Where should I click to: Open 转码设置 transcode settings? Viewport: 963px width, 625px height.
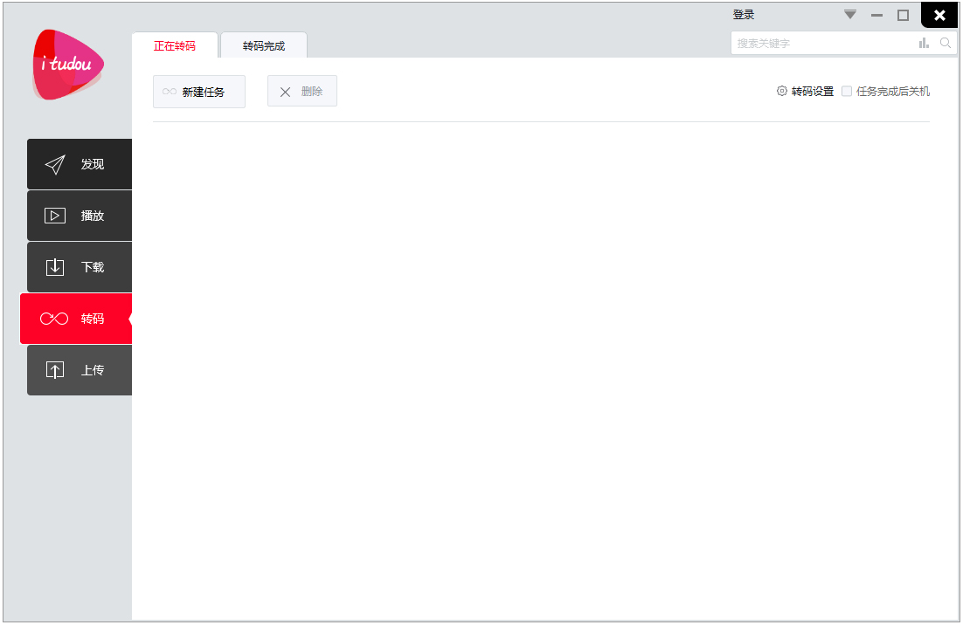pos(805,92)
